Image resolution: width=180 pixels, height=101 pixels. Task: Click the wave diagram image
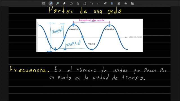[89, 35]
